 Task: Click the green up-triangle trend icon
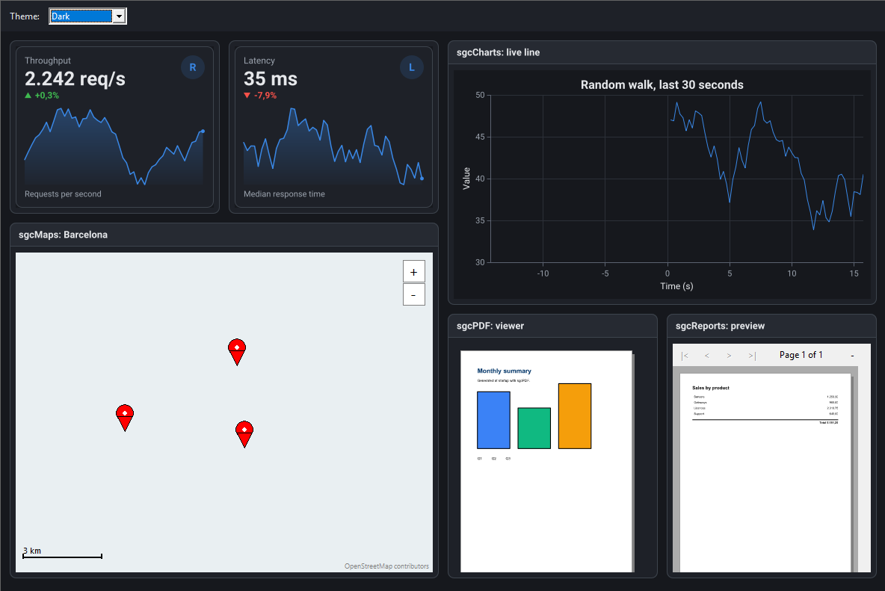click(28, 96)
